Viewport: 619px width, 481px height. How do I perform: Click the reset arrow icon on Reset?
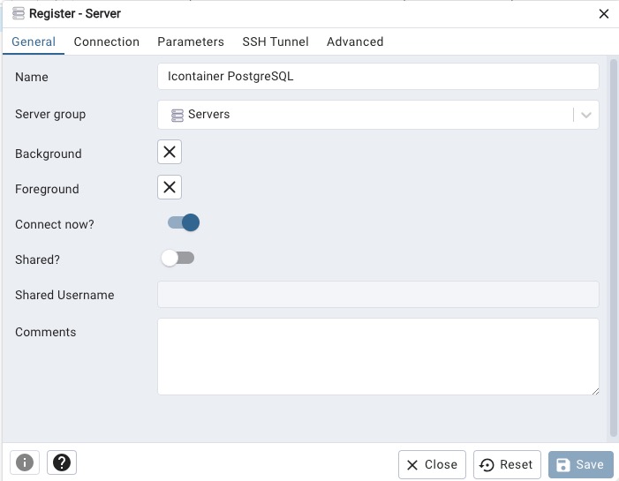coord(487,465)
